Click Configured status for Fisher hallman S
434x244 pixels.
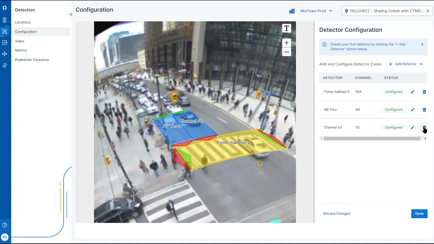[393, 92]
